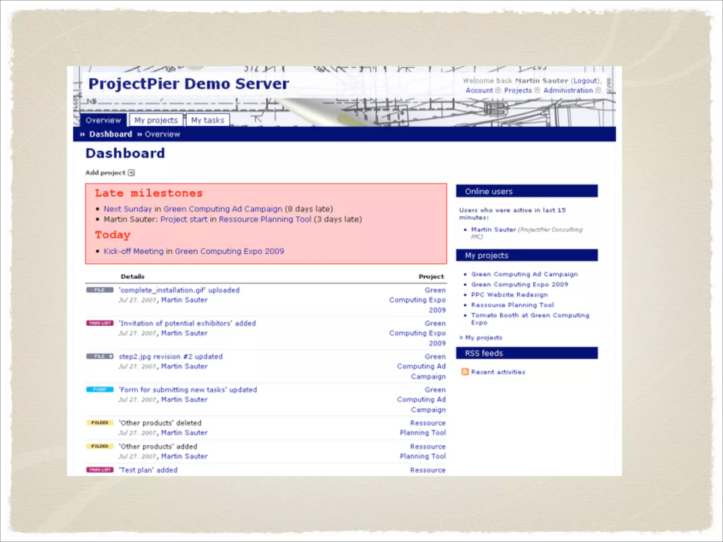Click FOLDER tag beside 'Other products' added
Screen dimensions: 723x542
(100, 446)
